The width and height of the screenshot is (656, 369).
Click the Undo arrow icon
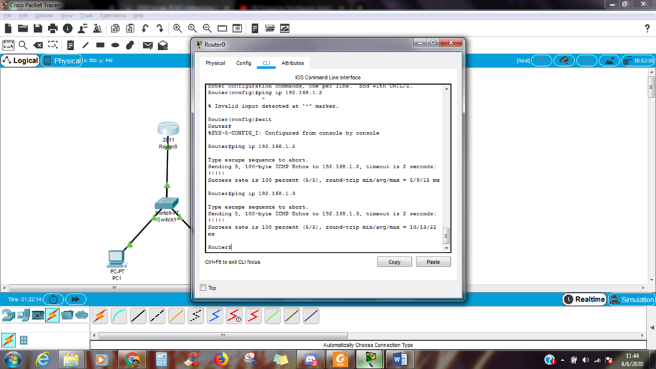click(x=145, y=28)
